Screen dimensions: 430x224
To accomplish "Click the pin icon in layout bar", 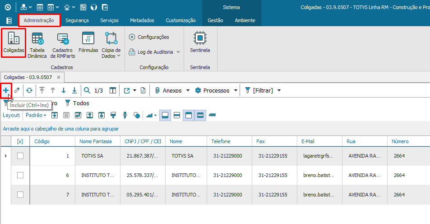I will [125, 115].
